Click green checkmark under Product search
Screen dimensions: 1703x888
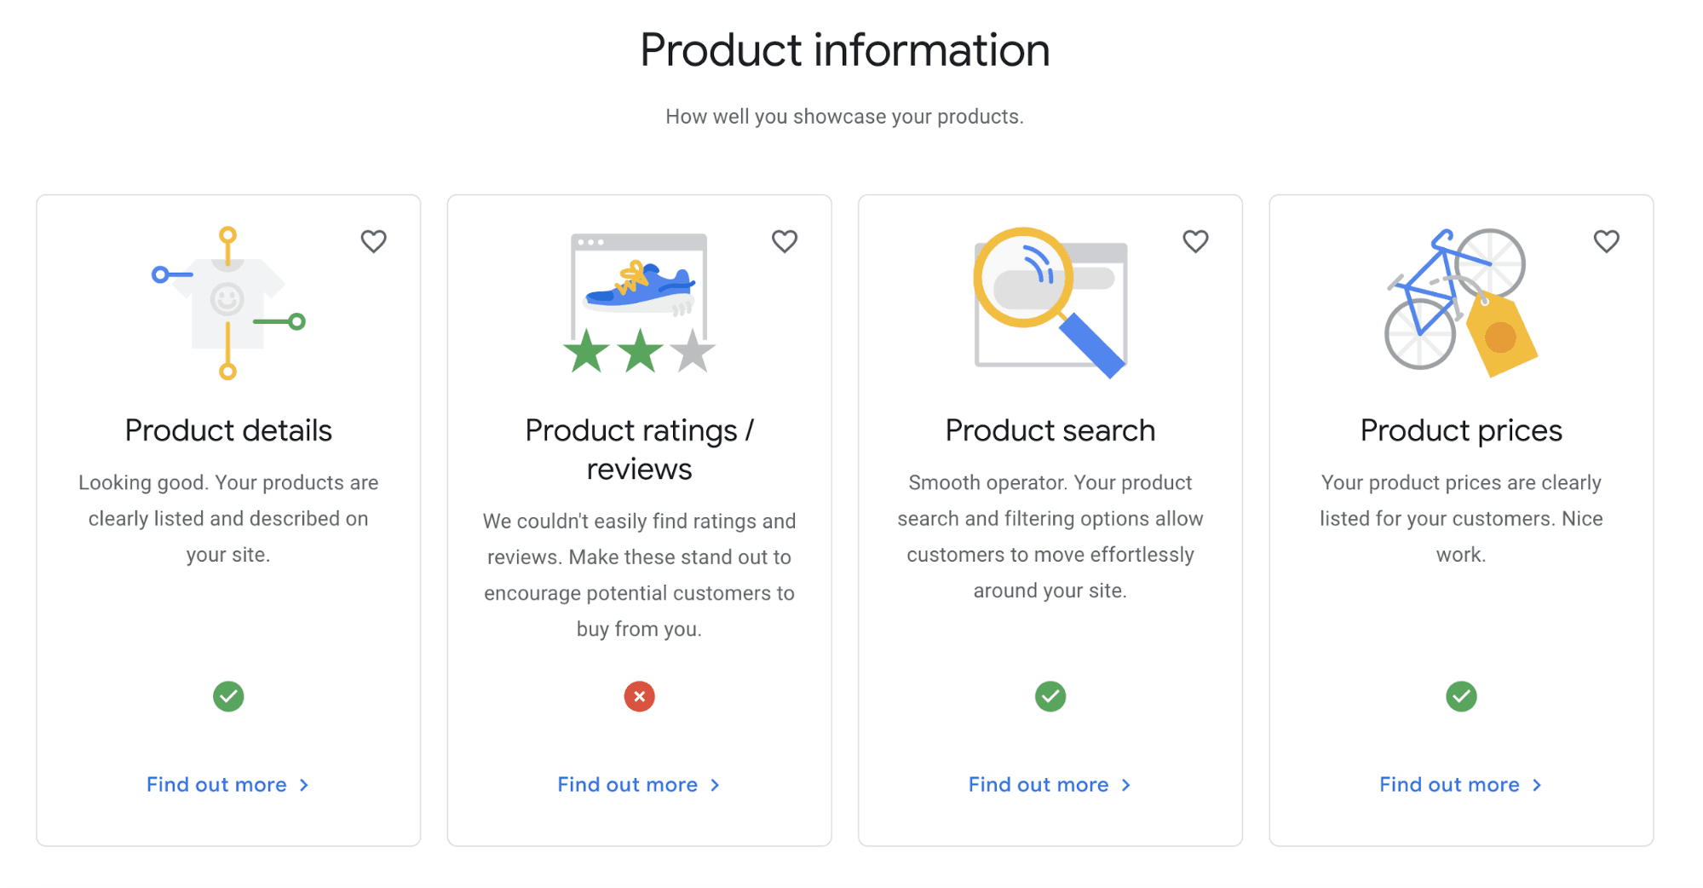click(1050, 696)
